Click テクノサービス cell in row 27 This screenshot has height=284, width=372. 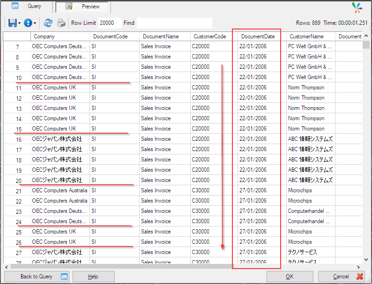tap(311, 252)
